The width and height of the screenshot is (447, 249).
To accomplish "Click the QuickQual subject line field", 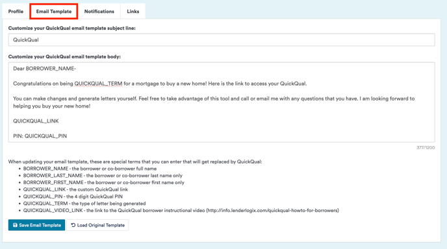I will coord(222,40).
